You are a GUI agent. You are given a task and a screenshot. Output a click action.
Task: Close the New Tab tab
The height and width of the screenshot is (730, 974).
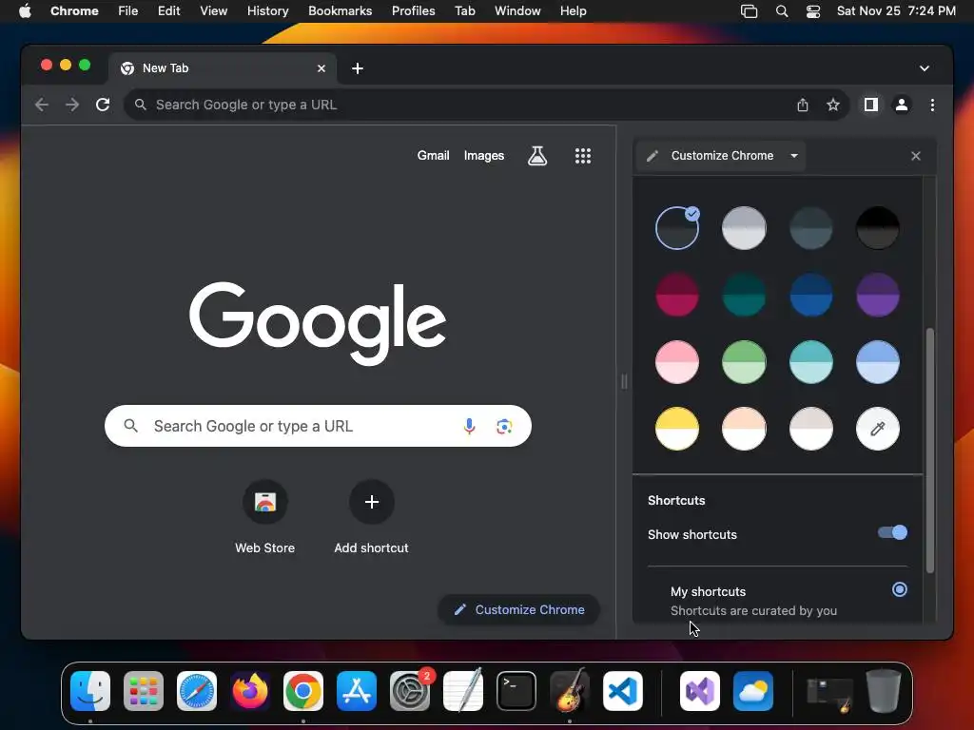pos(321,68)
